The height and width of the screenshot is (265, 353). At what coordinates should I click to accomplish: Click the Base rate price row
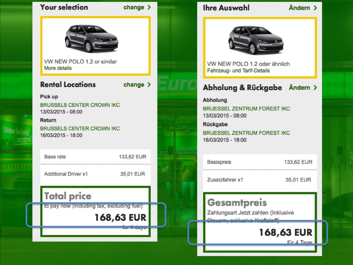pyautogui.click(x=95, y=157)
